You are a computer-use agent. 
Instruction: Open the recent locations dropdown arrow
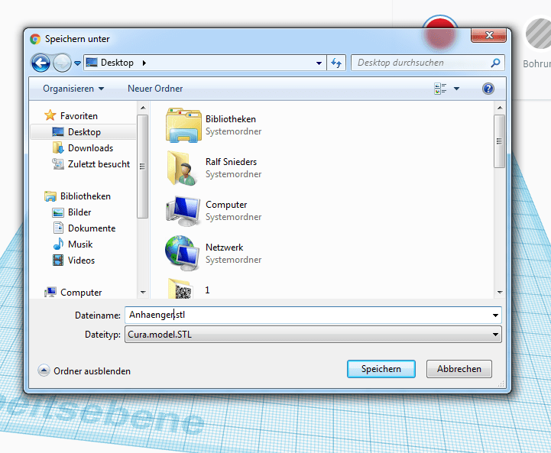[x=77, y=63]
